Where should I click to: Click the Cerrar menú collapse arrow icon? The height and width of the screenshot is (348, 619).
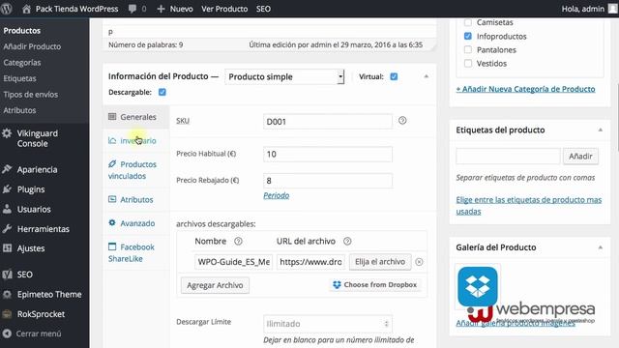pyautogui.click(x=7, y=333)
